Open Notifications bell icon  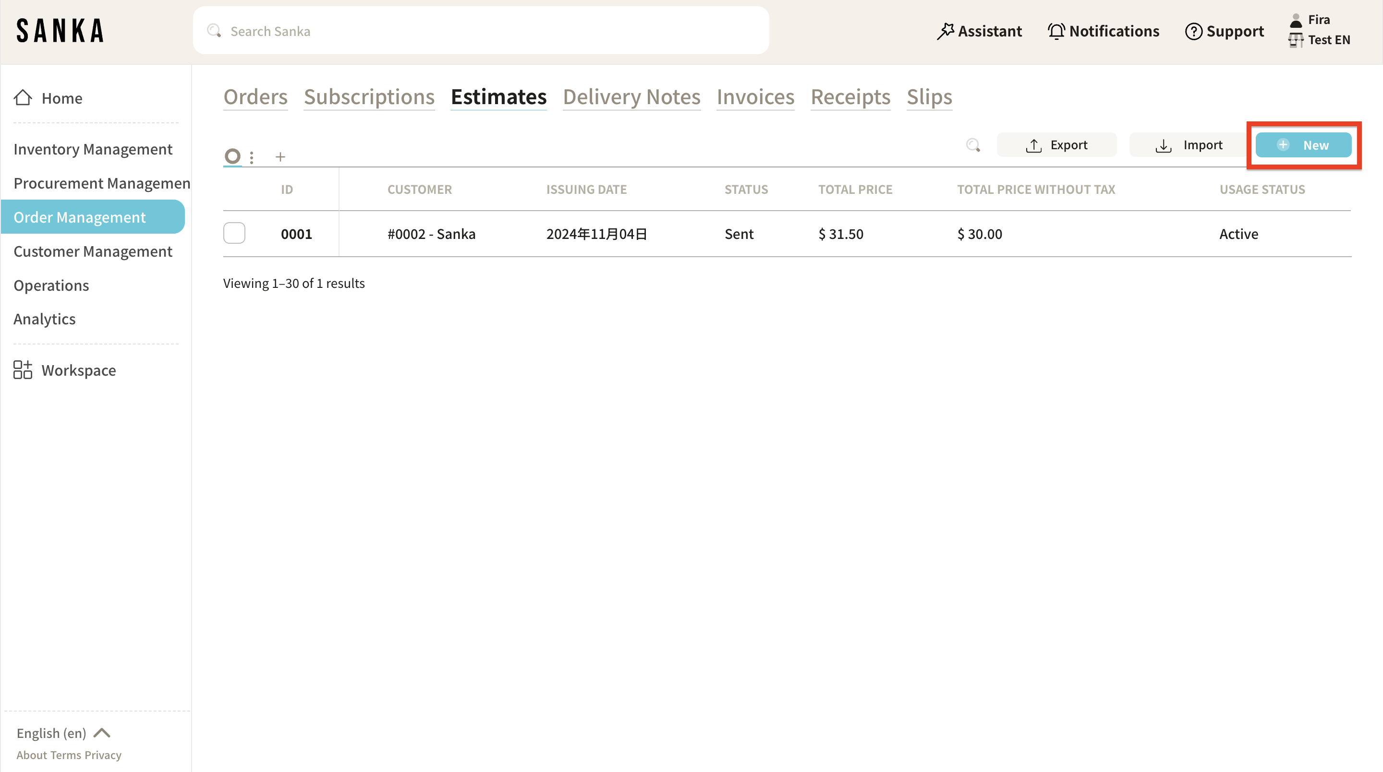click(x=1056, y=31)
